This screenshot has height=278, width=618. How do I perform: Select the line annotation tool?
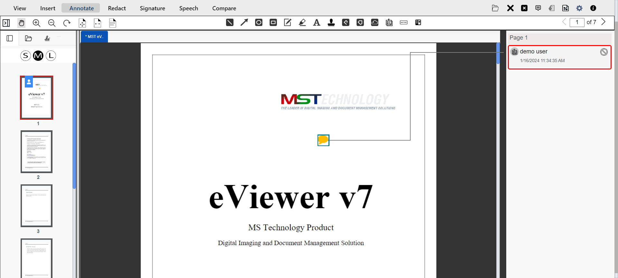point(230,23)
